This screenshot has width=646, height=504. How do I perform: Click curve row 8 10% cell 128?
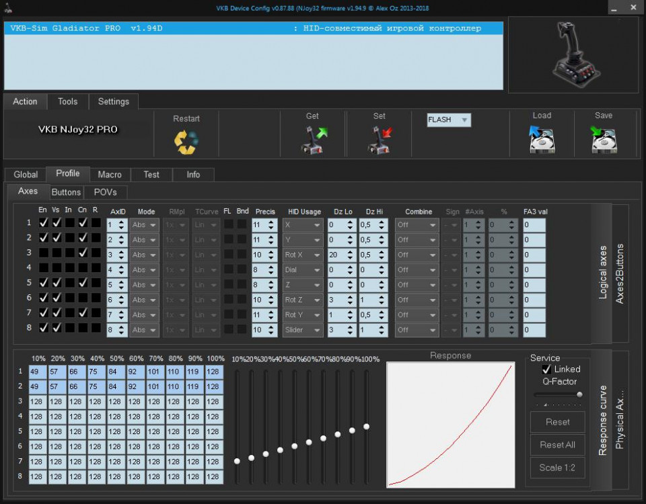(38, 477)
